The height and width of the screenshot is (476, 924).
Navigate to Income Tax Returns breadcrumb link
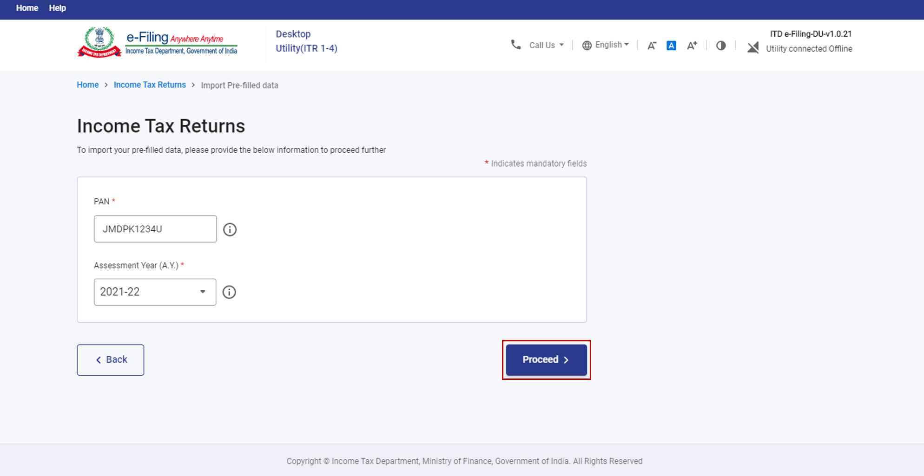coord(150,85)
